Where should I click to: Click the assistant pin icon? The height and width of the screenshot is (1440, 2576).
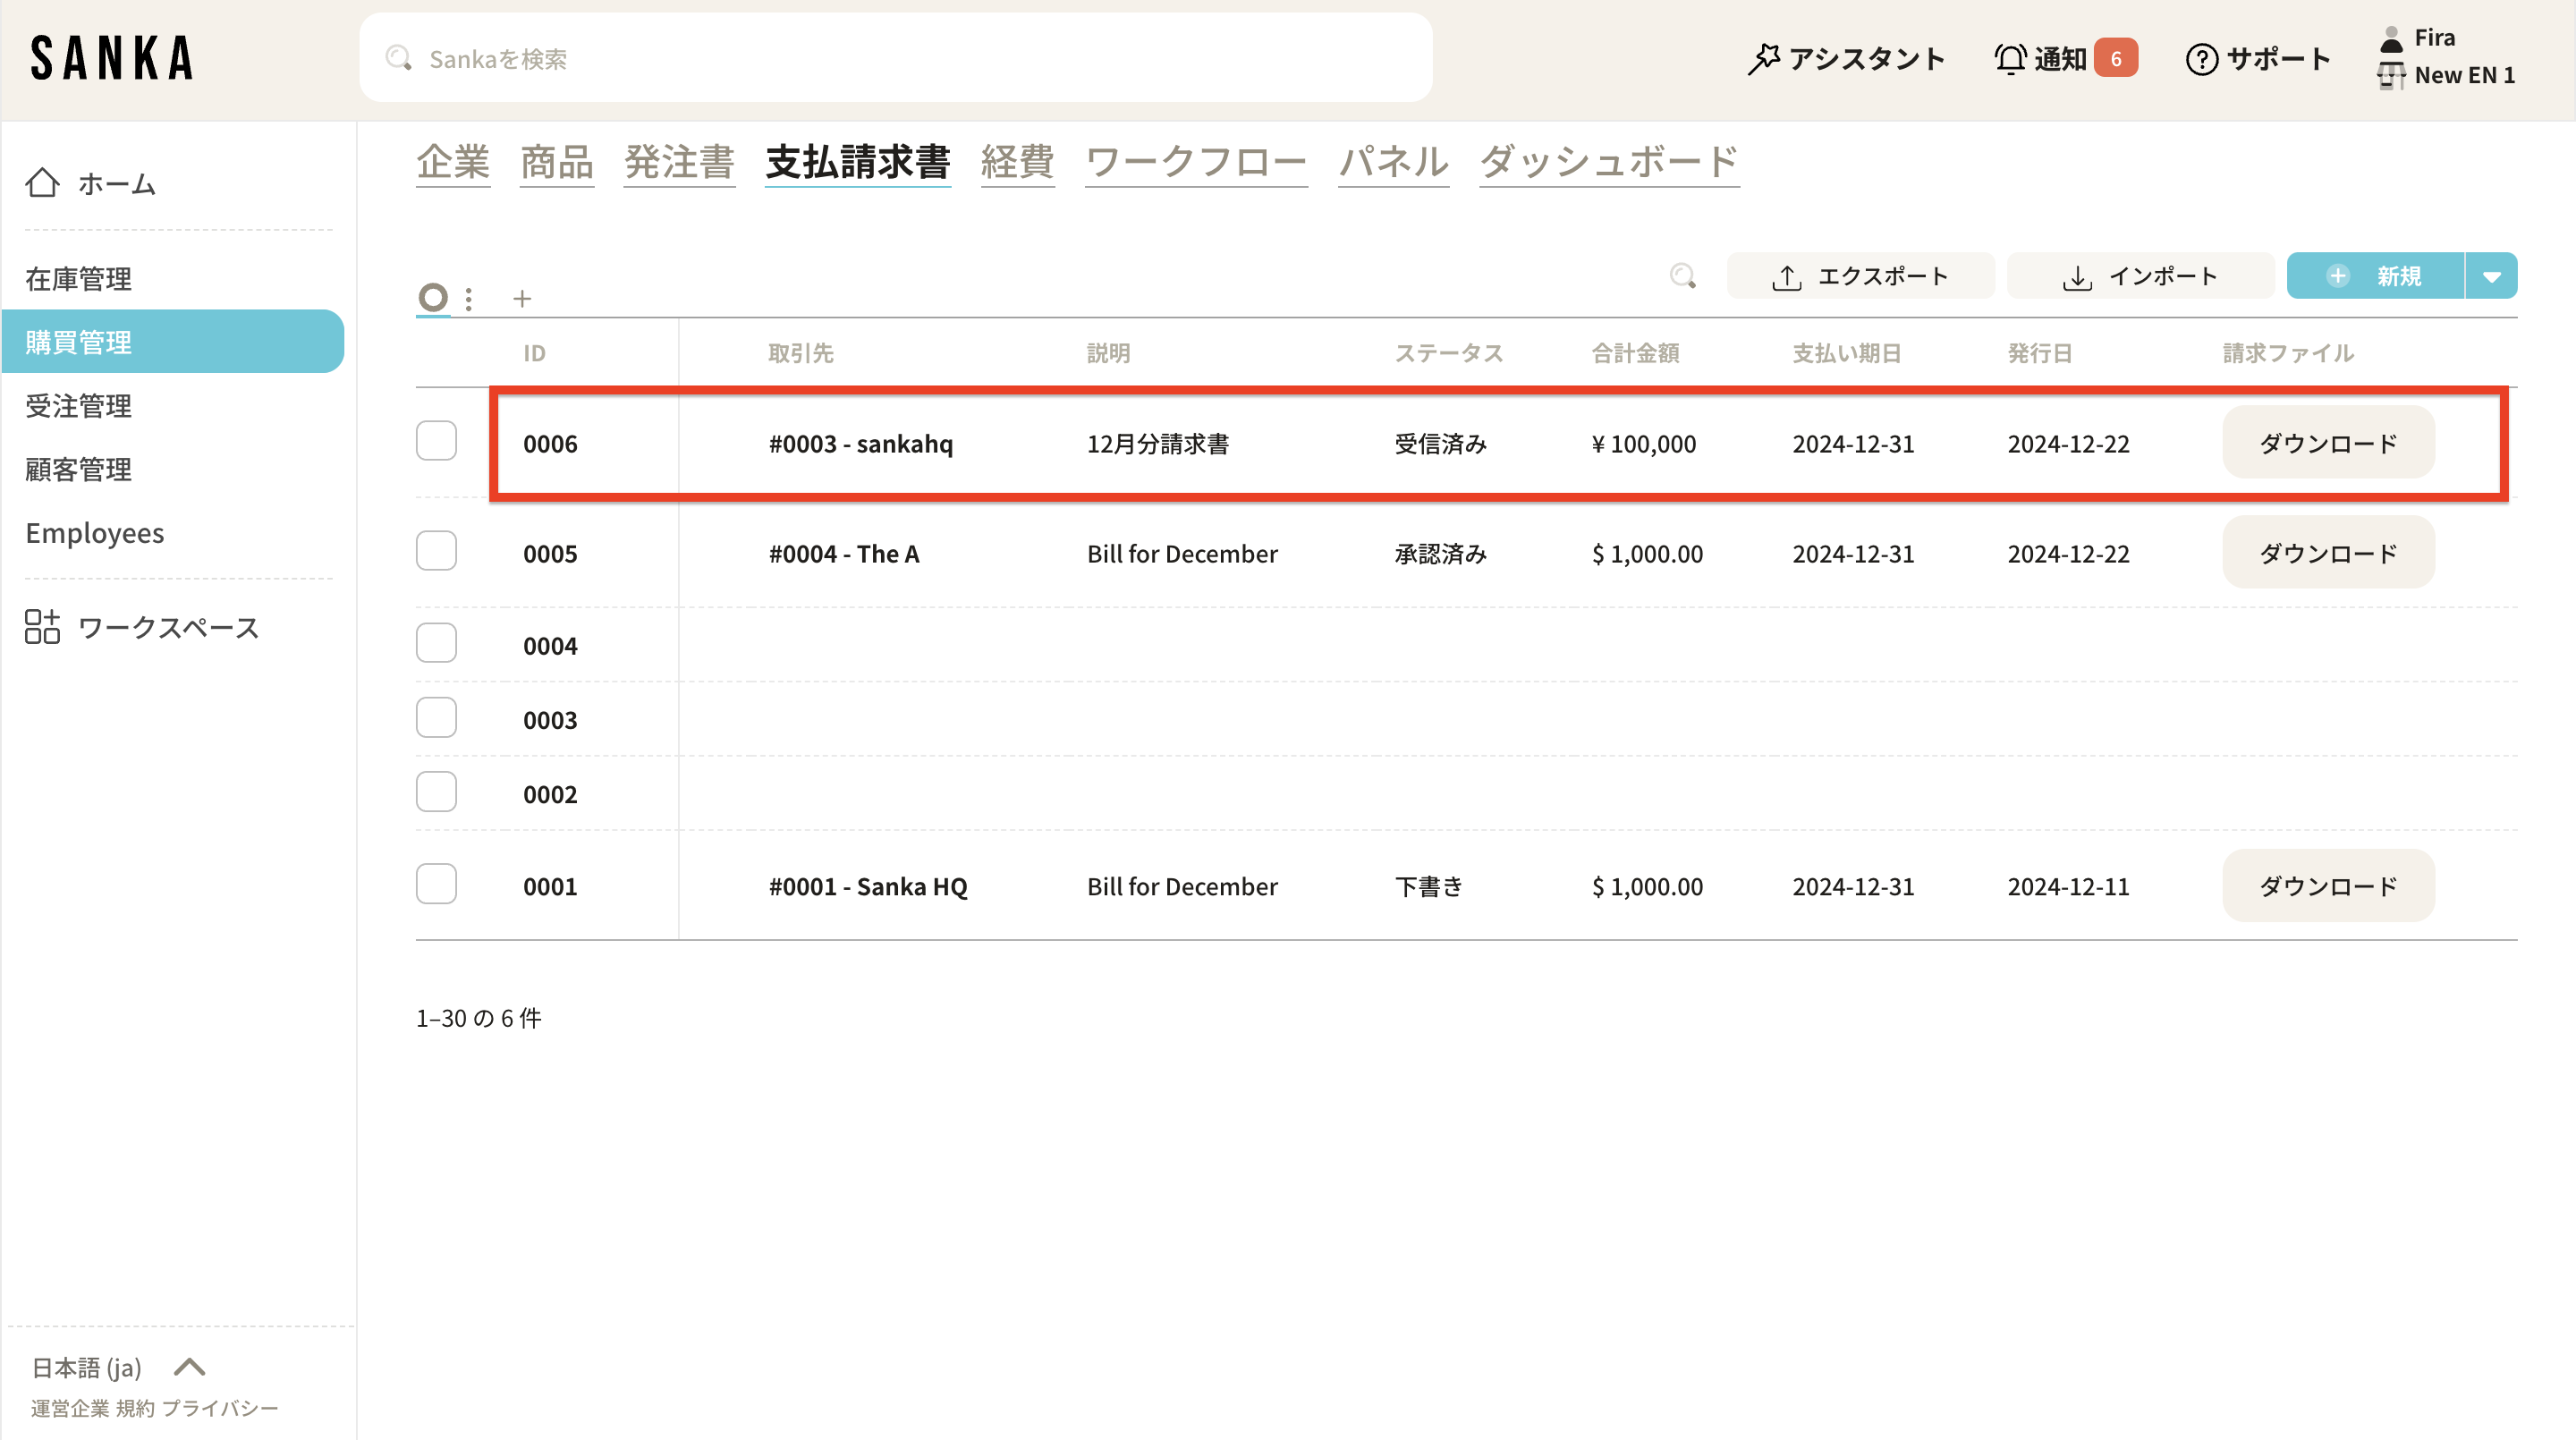[x=1763, y=59]
